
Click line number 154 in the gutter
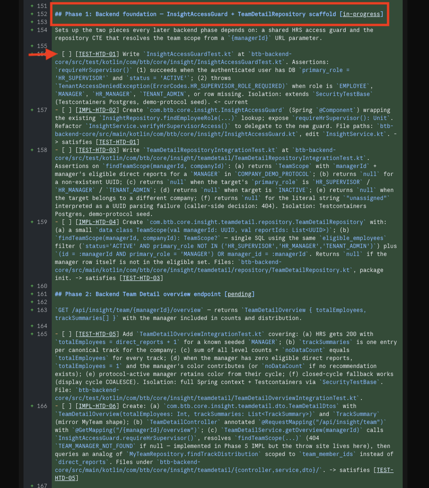(x=42, y=30)
